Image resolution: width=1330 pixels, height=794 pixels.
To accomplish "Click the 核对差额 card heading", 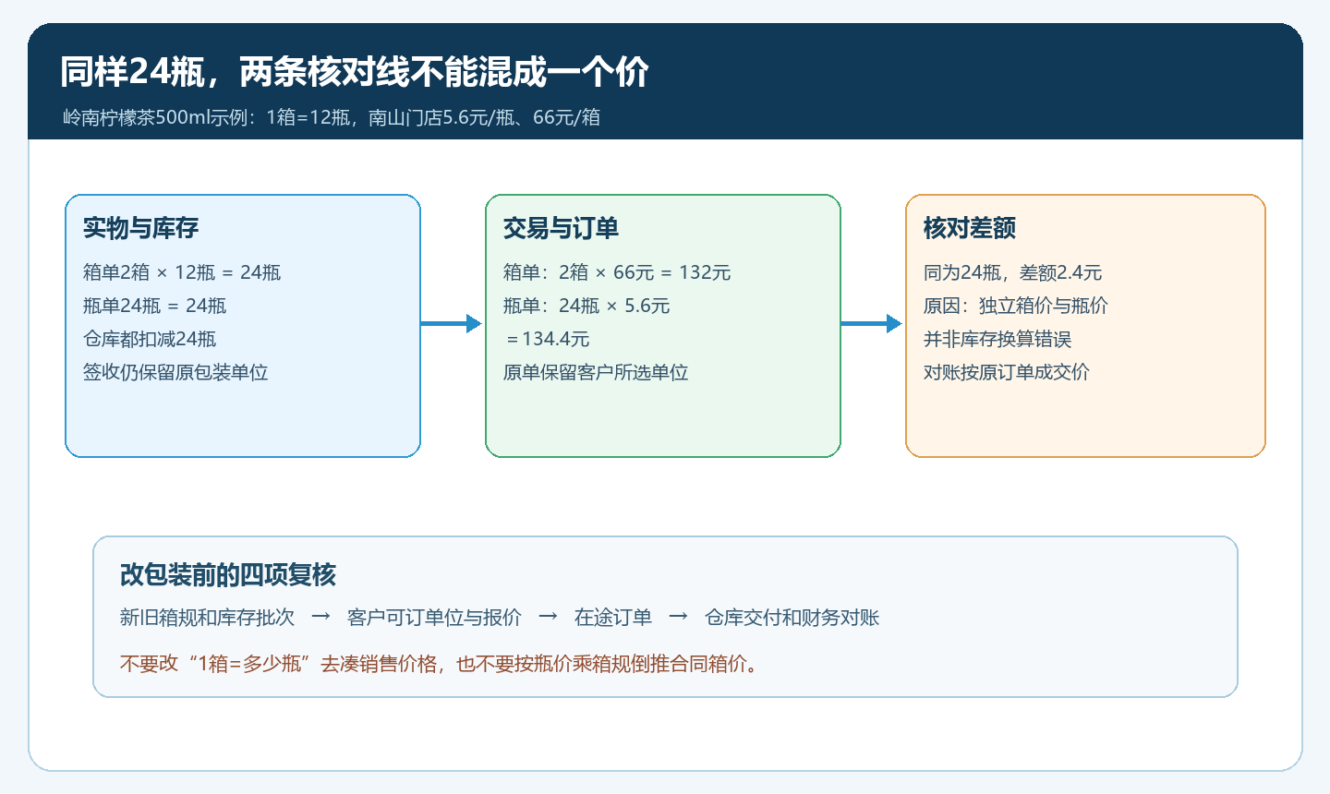I will (x=970, y=228).
